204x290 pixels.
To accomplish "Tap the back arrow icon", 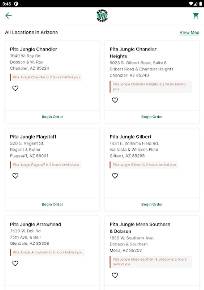I will tap(8, 16).
